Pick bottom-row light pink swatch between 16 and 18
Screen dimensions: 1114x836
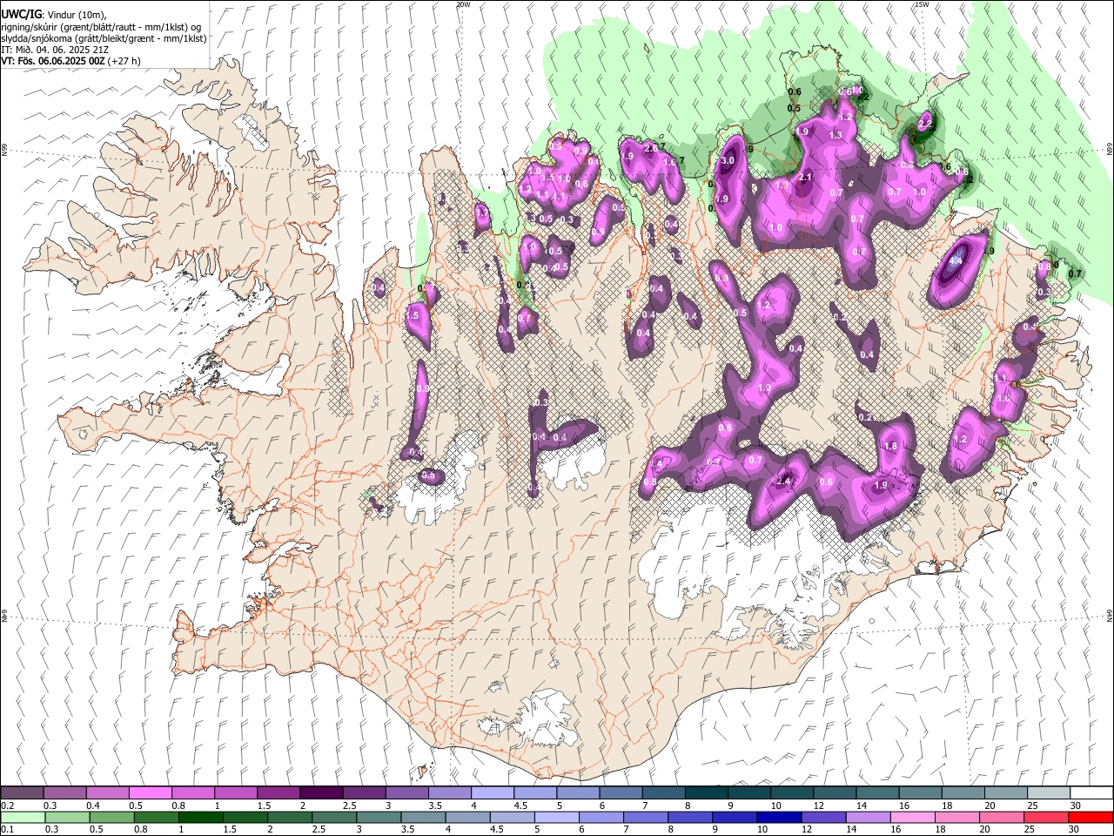(x=912, y=817)
